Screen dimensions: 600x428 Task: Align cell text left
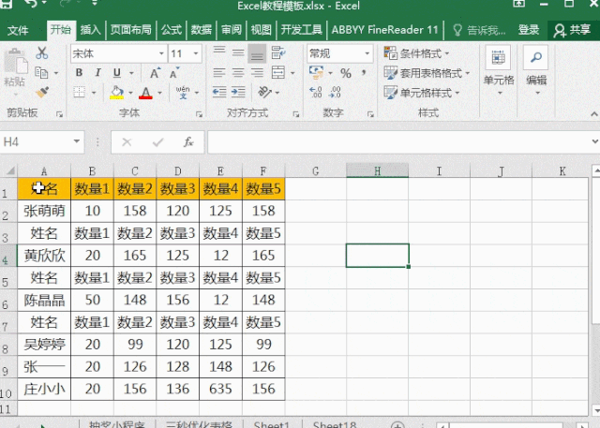coord(219,73)
